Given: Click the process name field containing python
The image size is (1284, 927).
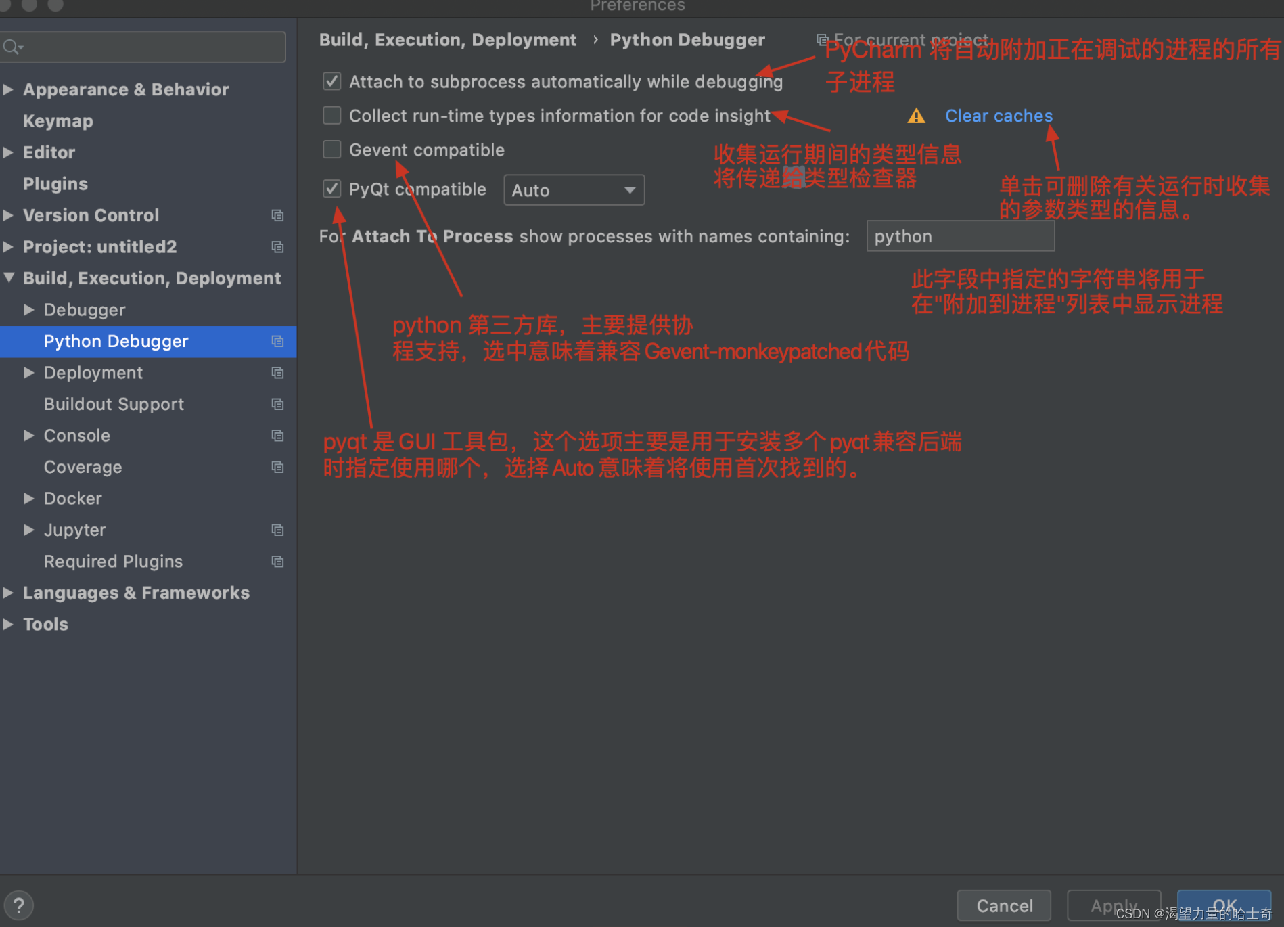Looking at the screenshot, I should 960,236.
